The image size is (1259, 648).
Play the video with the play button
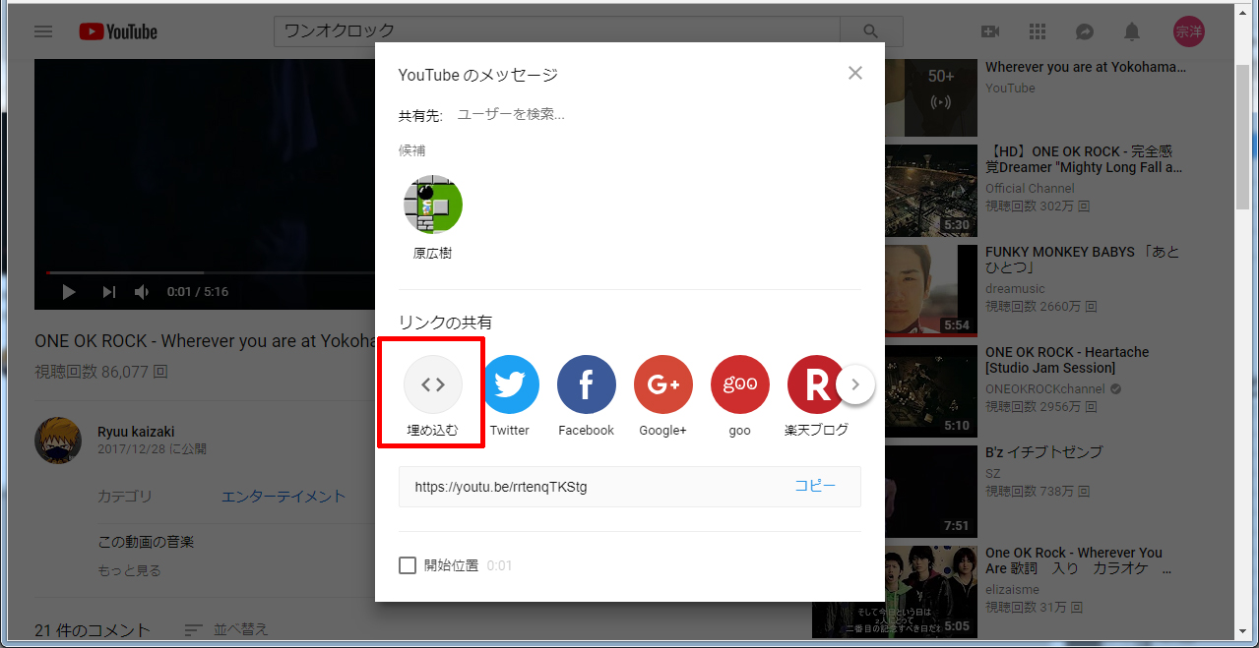click(69, 292)
